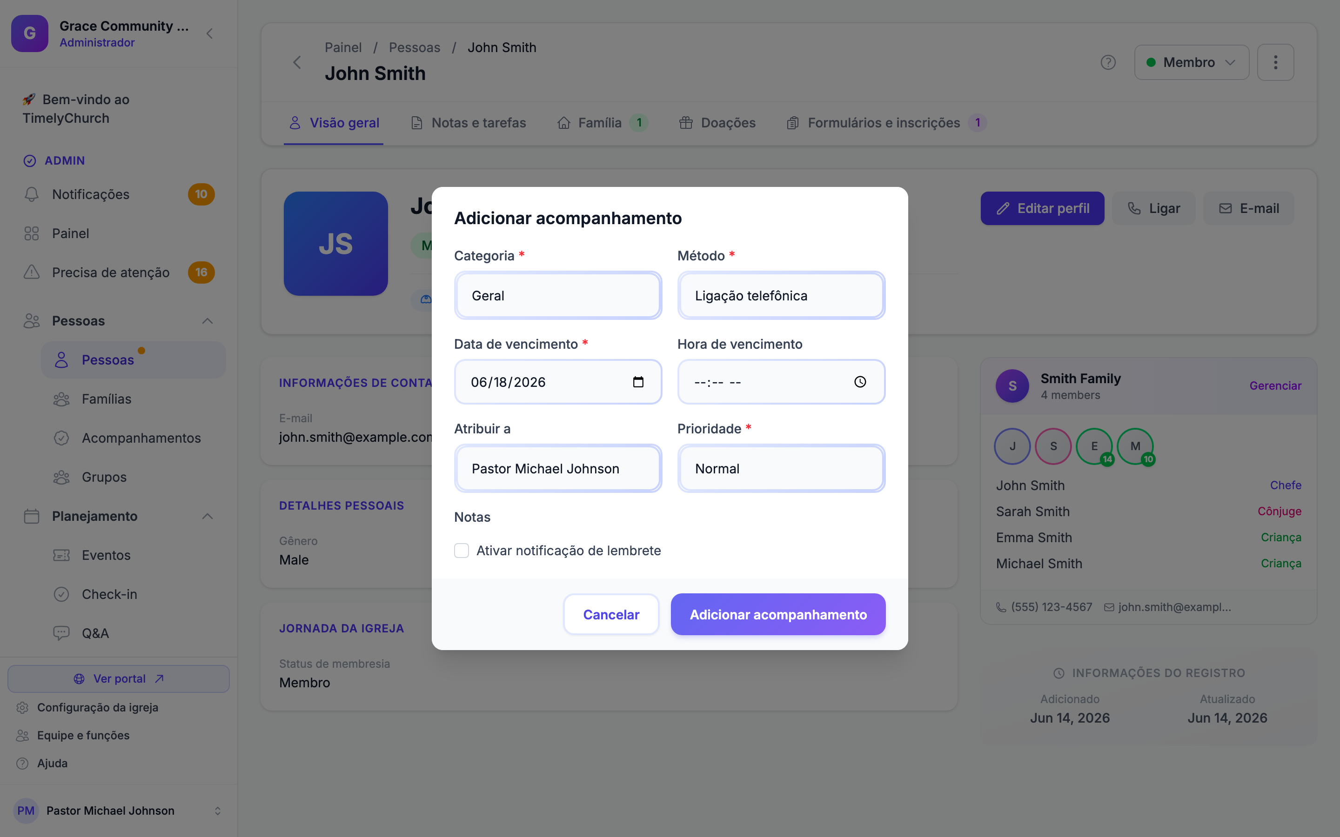Screen dimensions: 1340x837
Task: Click the Acompanhamentos check icon
Action: 61,438
